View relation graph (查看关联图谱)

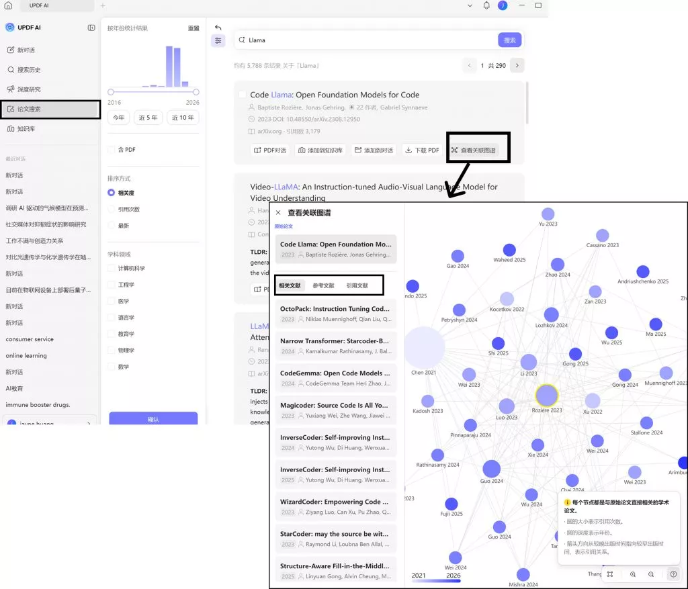tap(474, 150)
